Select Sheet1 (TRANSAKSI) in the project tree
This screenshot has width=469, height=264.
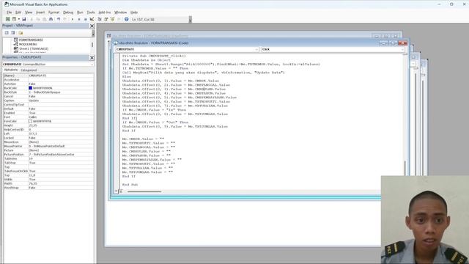click(34, 48)
